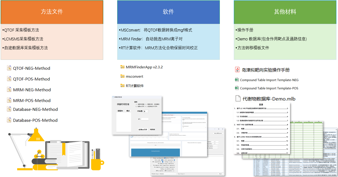Click the R²= input field
The image size is (338, 177).
tap(145, 119)
